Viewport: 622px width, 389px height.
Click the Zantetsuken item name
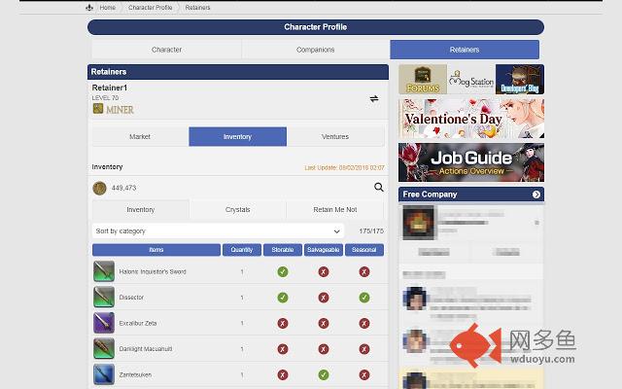pos(135,374)
